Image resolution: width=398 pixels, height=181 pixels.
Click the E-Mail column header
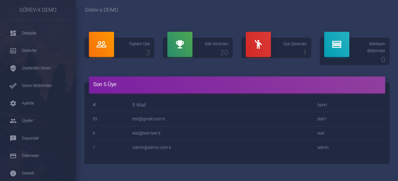tap(139, 105)
